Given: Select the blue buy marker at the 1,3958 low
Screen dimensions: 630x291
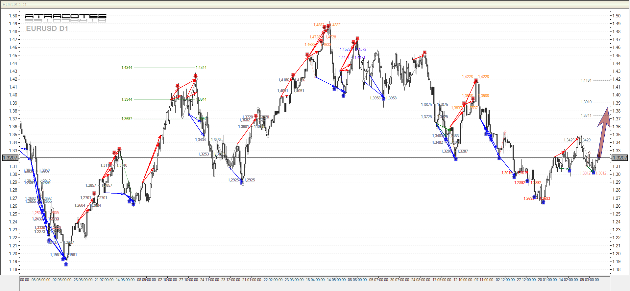Looking at the screenshot, I should pyautogui.click(x=383, y=98).
